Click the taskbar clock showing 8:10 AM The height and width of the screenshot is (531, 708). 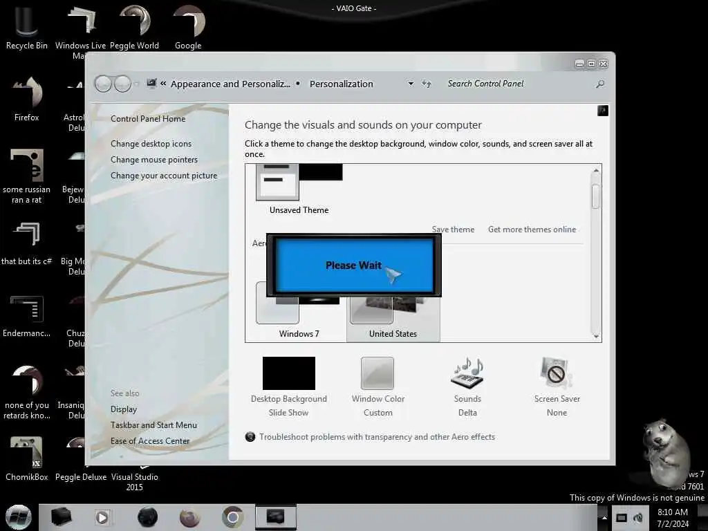point(673,517)
